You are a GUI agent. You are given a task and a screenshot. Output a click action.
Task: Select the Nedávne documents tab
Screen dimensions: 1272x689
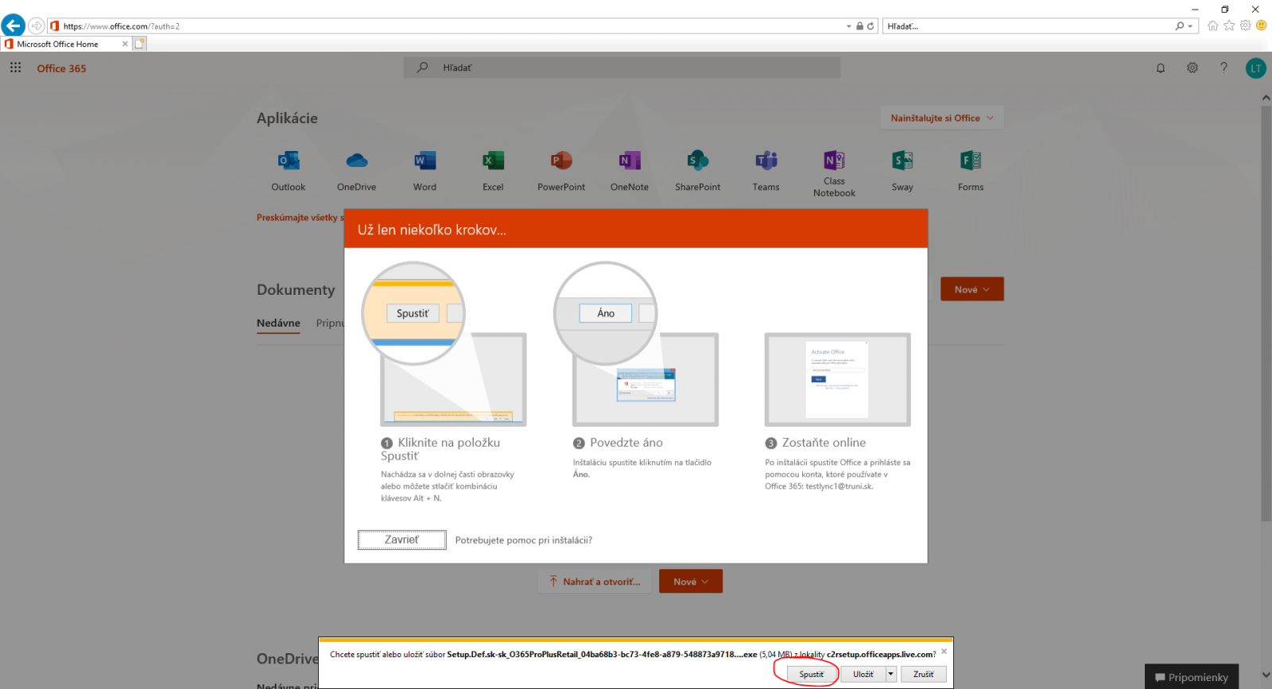click(x=278, y=323)
